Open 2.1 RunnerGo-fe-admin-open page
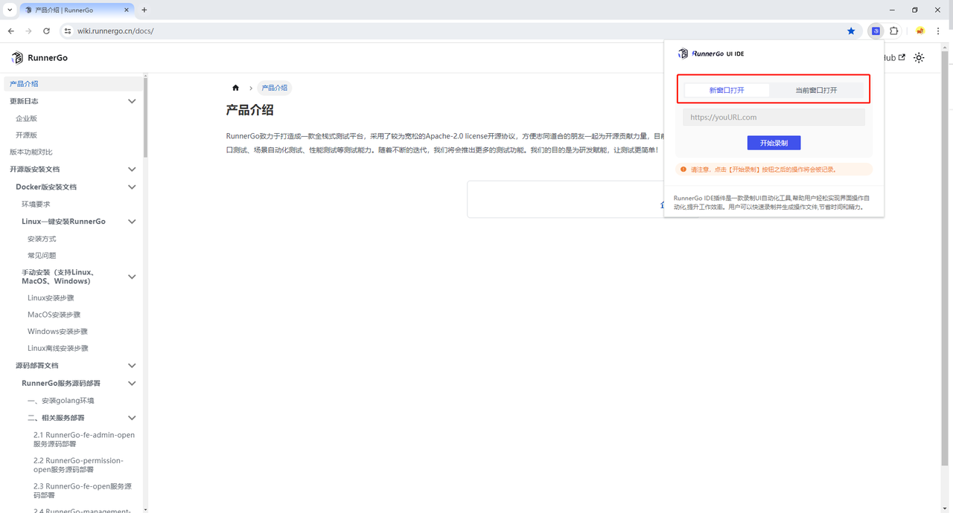Image resolution: width=953 pixels, height=513 pixels. pyautogui.click(x=84, y=439)
